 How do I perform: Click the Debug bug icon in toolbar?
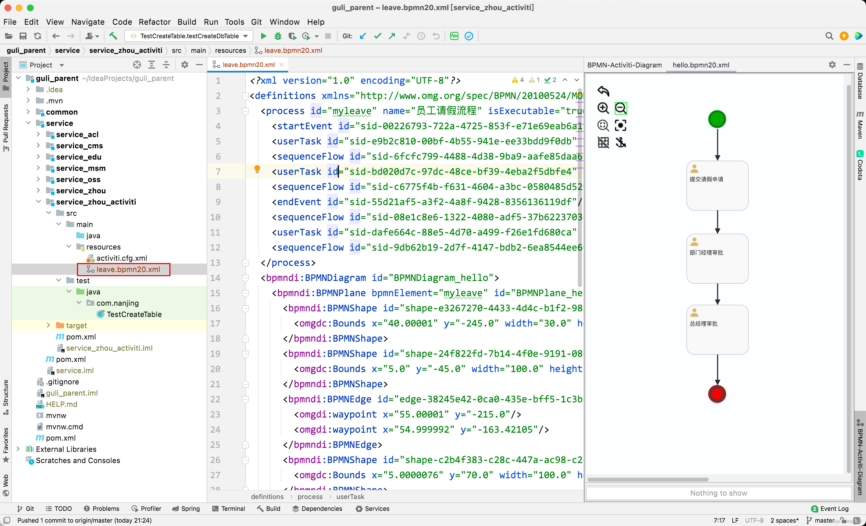(278, 36)
